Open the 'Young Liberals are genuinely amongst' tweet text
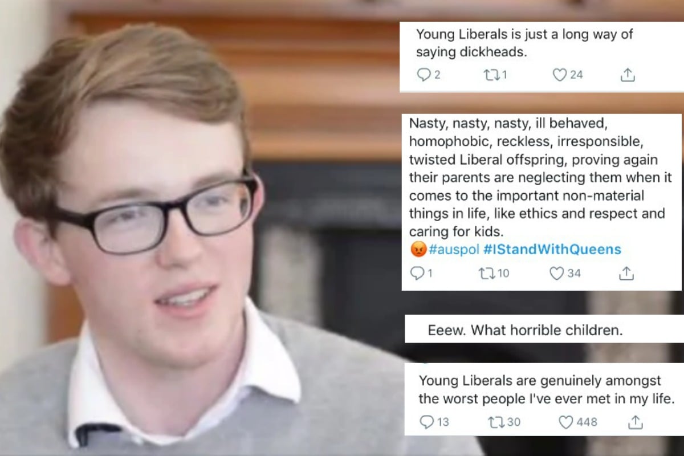Image resolution: width=684 pixels, height=456 pixels. (x=546, y=389)
